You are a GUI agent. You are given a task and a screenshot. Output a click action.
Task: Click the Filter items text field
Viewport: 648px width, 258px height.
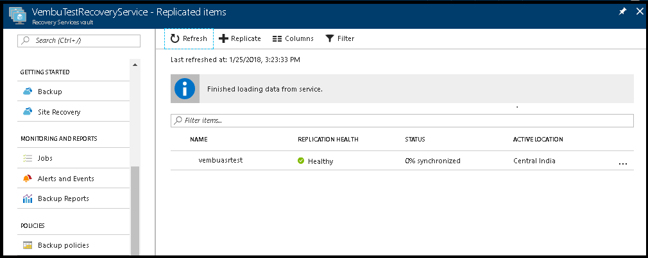(402, 120)
